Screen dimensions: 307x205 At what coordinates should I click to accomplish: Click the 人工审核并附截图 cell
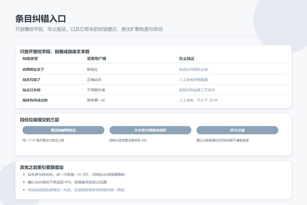coord(193,80)
